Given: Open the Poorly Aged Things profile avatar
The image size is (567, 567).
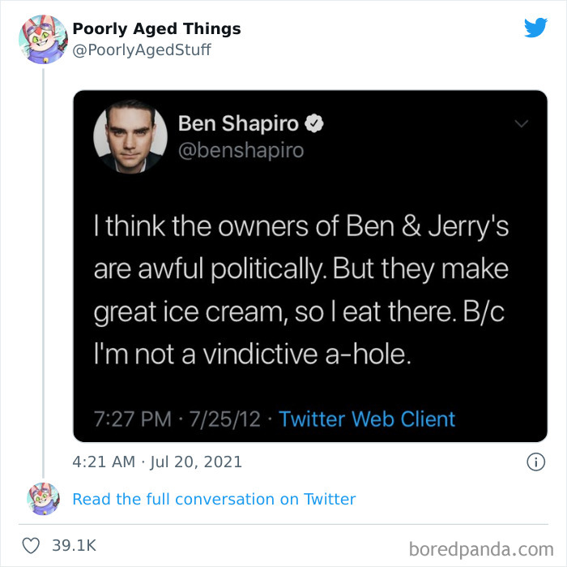Looking at the screenshot, I should click(x=42, y=39).
